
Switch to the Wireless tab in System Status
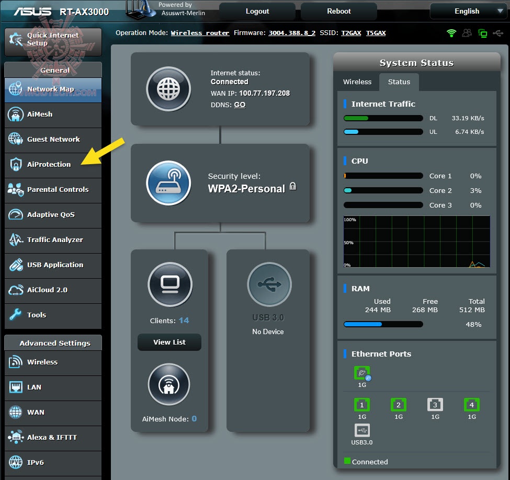point(357,82)
